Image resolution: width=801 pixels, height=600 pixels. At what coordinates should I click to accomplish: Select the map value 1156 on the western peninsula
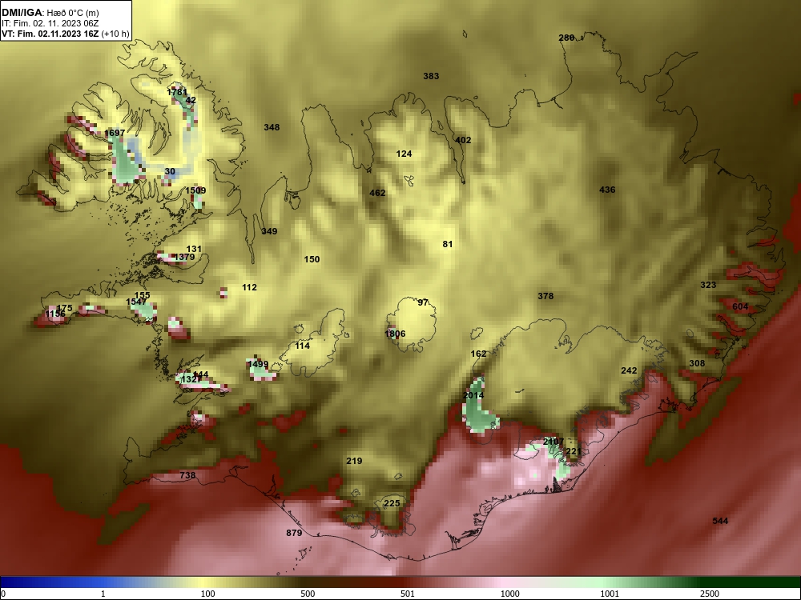[55, 314]
